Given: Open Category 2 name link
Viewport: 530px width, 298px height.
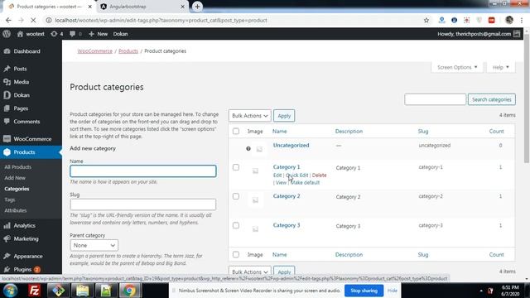Looking at the screenshot, I should (x=287, y=196).
